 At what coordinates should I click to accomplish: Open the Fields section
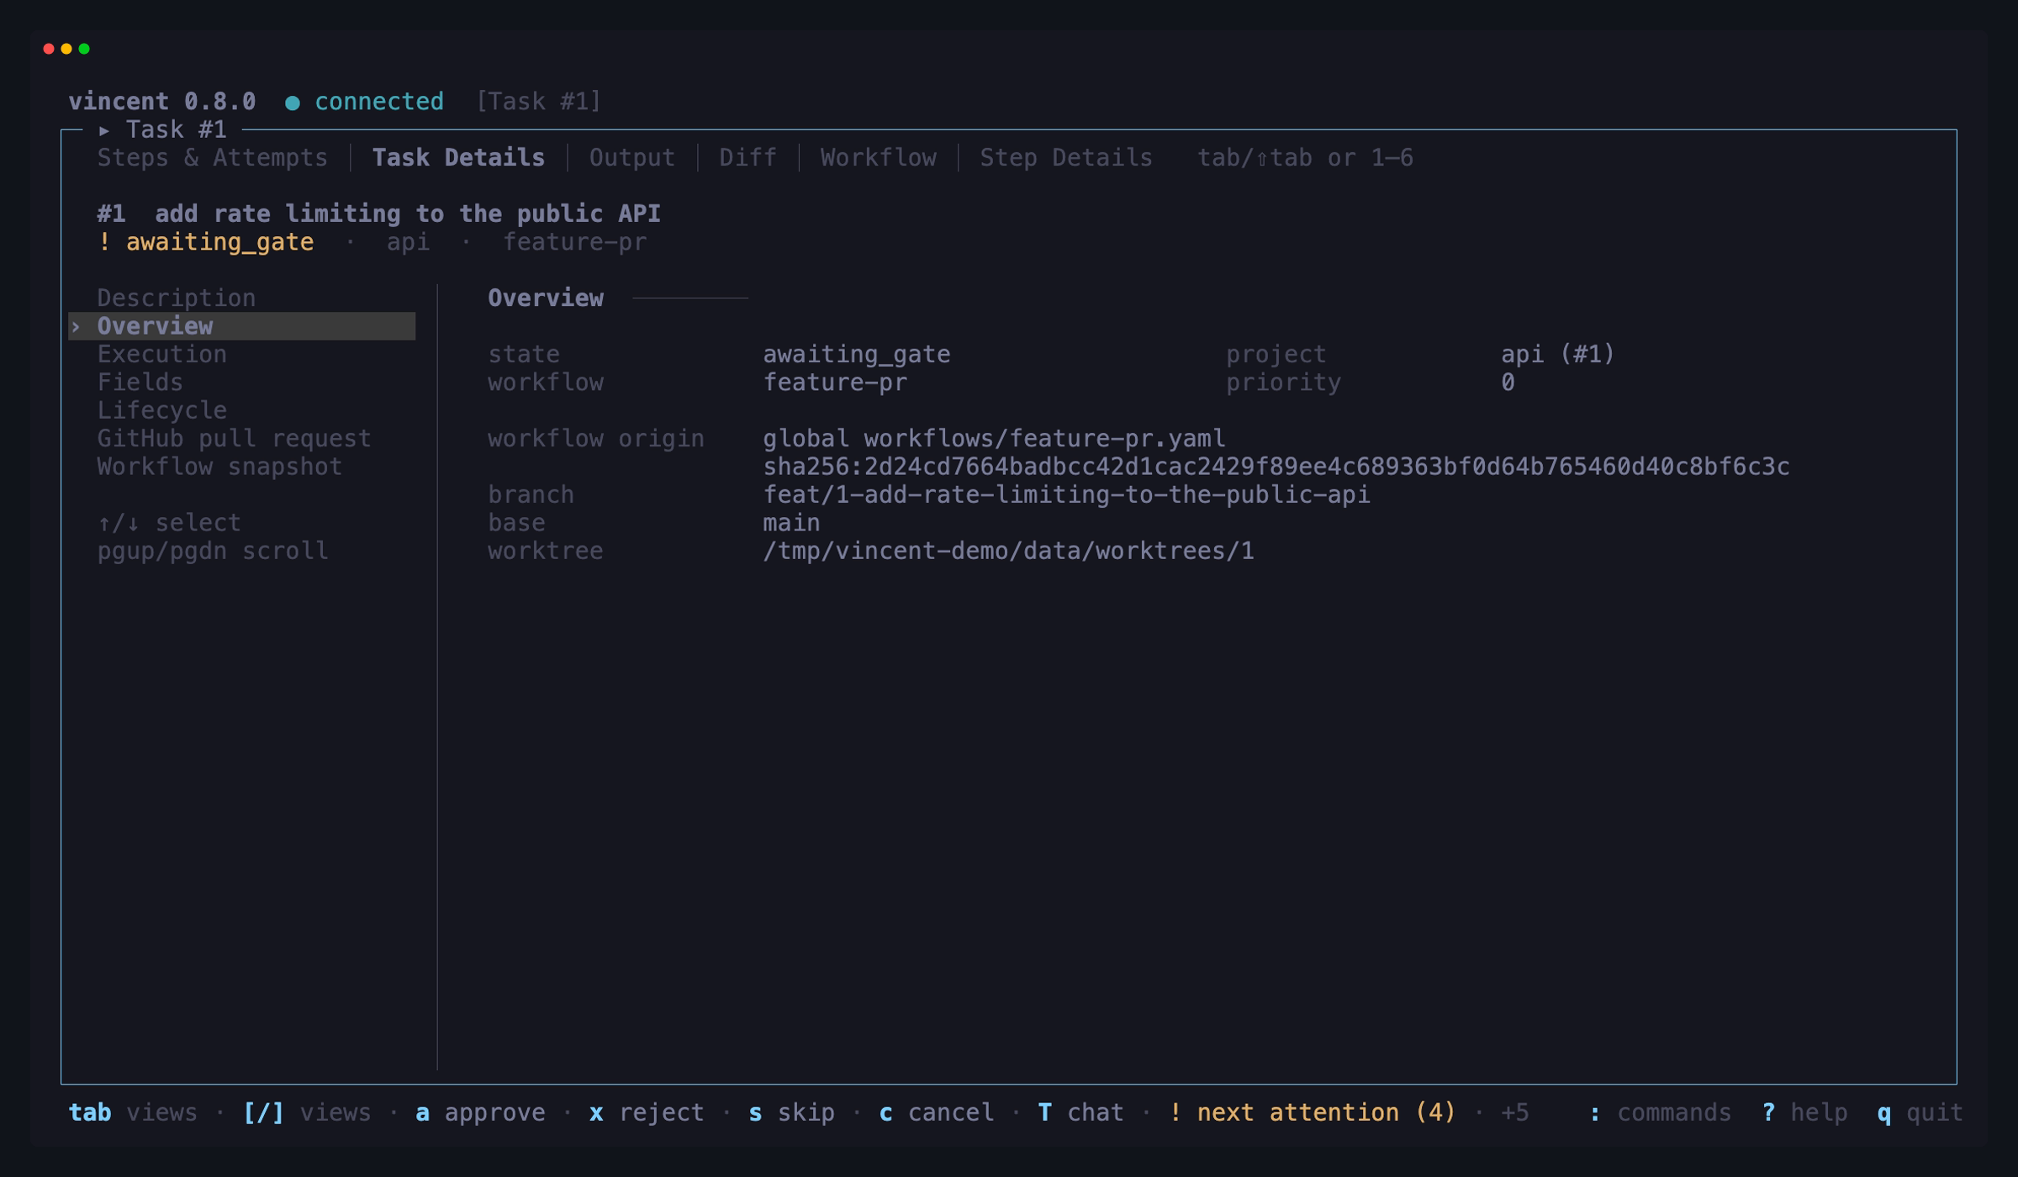tap(140, 382)
